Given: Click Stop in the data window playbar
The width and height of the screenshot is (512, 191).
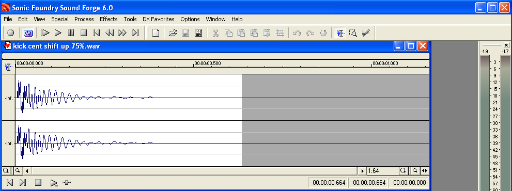Looking at the screenshot, I should pos(38,183).
